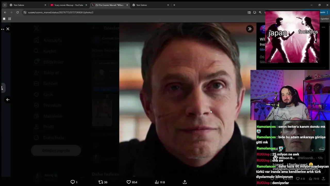Close the first Yeni Sekme tab
Viewport: 330px width, 186px height.
click(45, 5)
